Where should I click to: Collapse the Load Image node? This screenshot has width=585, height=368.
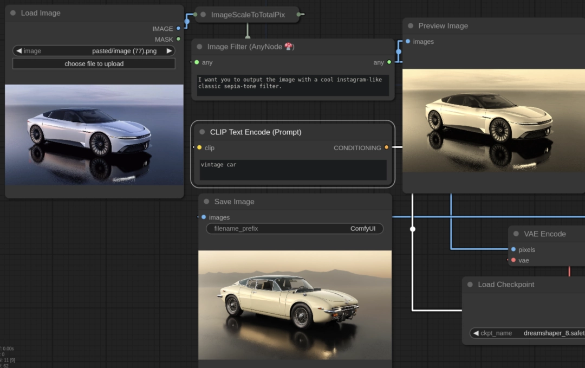point(13,13)
